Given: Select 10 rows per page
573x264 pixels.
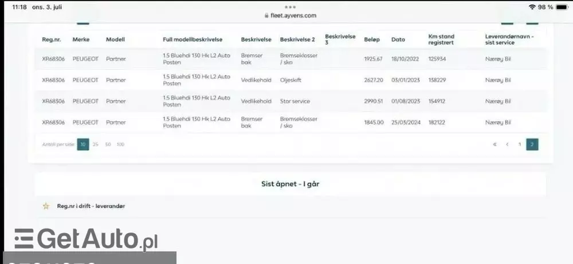Looking at the screenshot, I should coord(83,145).
